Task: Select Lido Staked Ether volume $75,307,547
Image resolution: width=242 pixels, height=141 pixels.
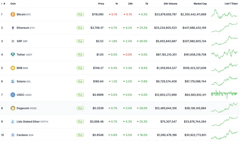Action: 168,122
